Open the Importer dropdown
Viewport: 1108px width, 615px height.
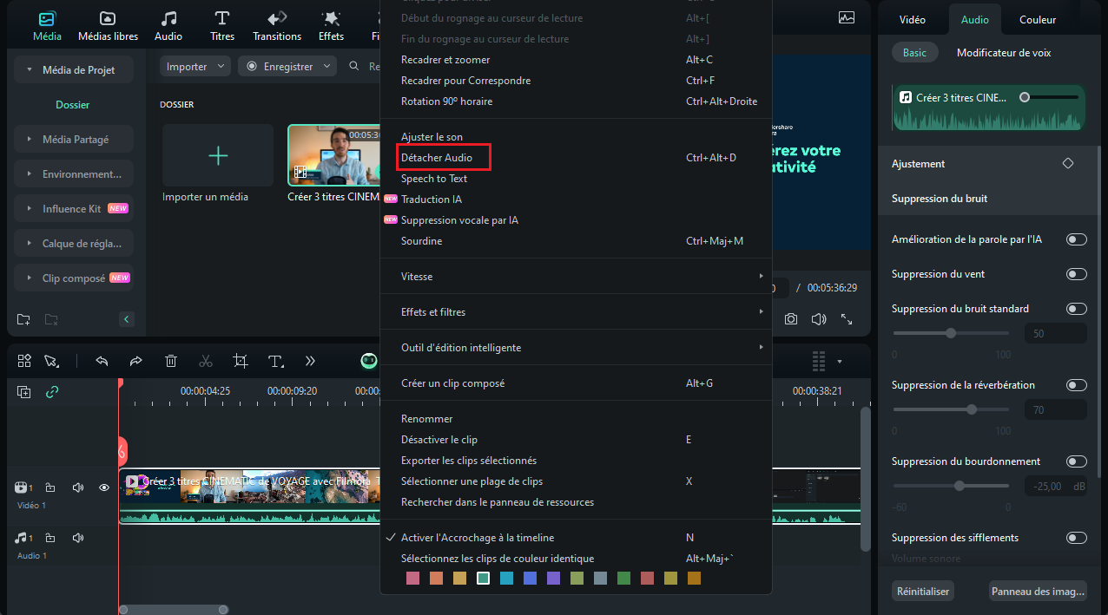197,66
